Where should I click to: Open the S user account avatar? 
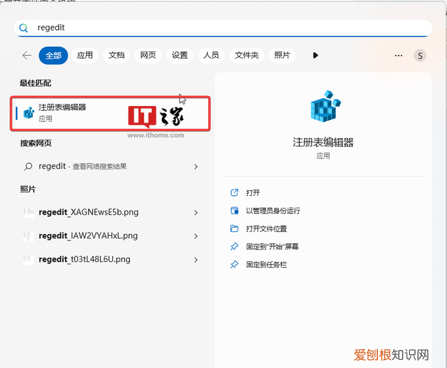coord(420,56)
